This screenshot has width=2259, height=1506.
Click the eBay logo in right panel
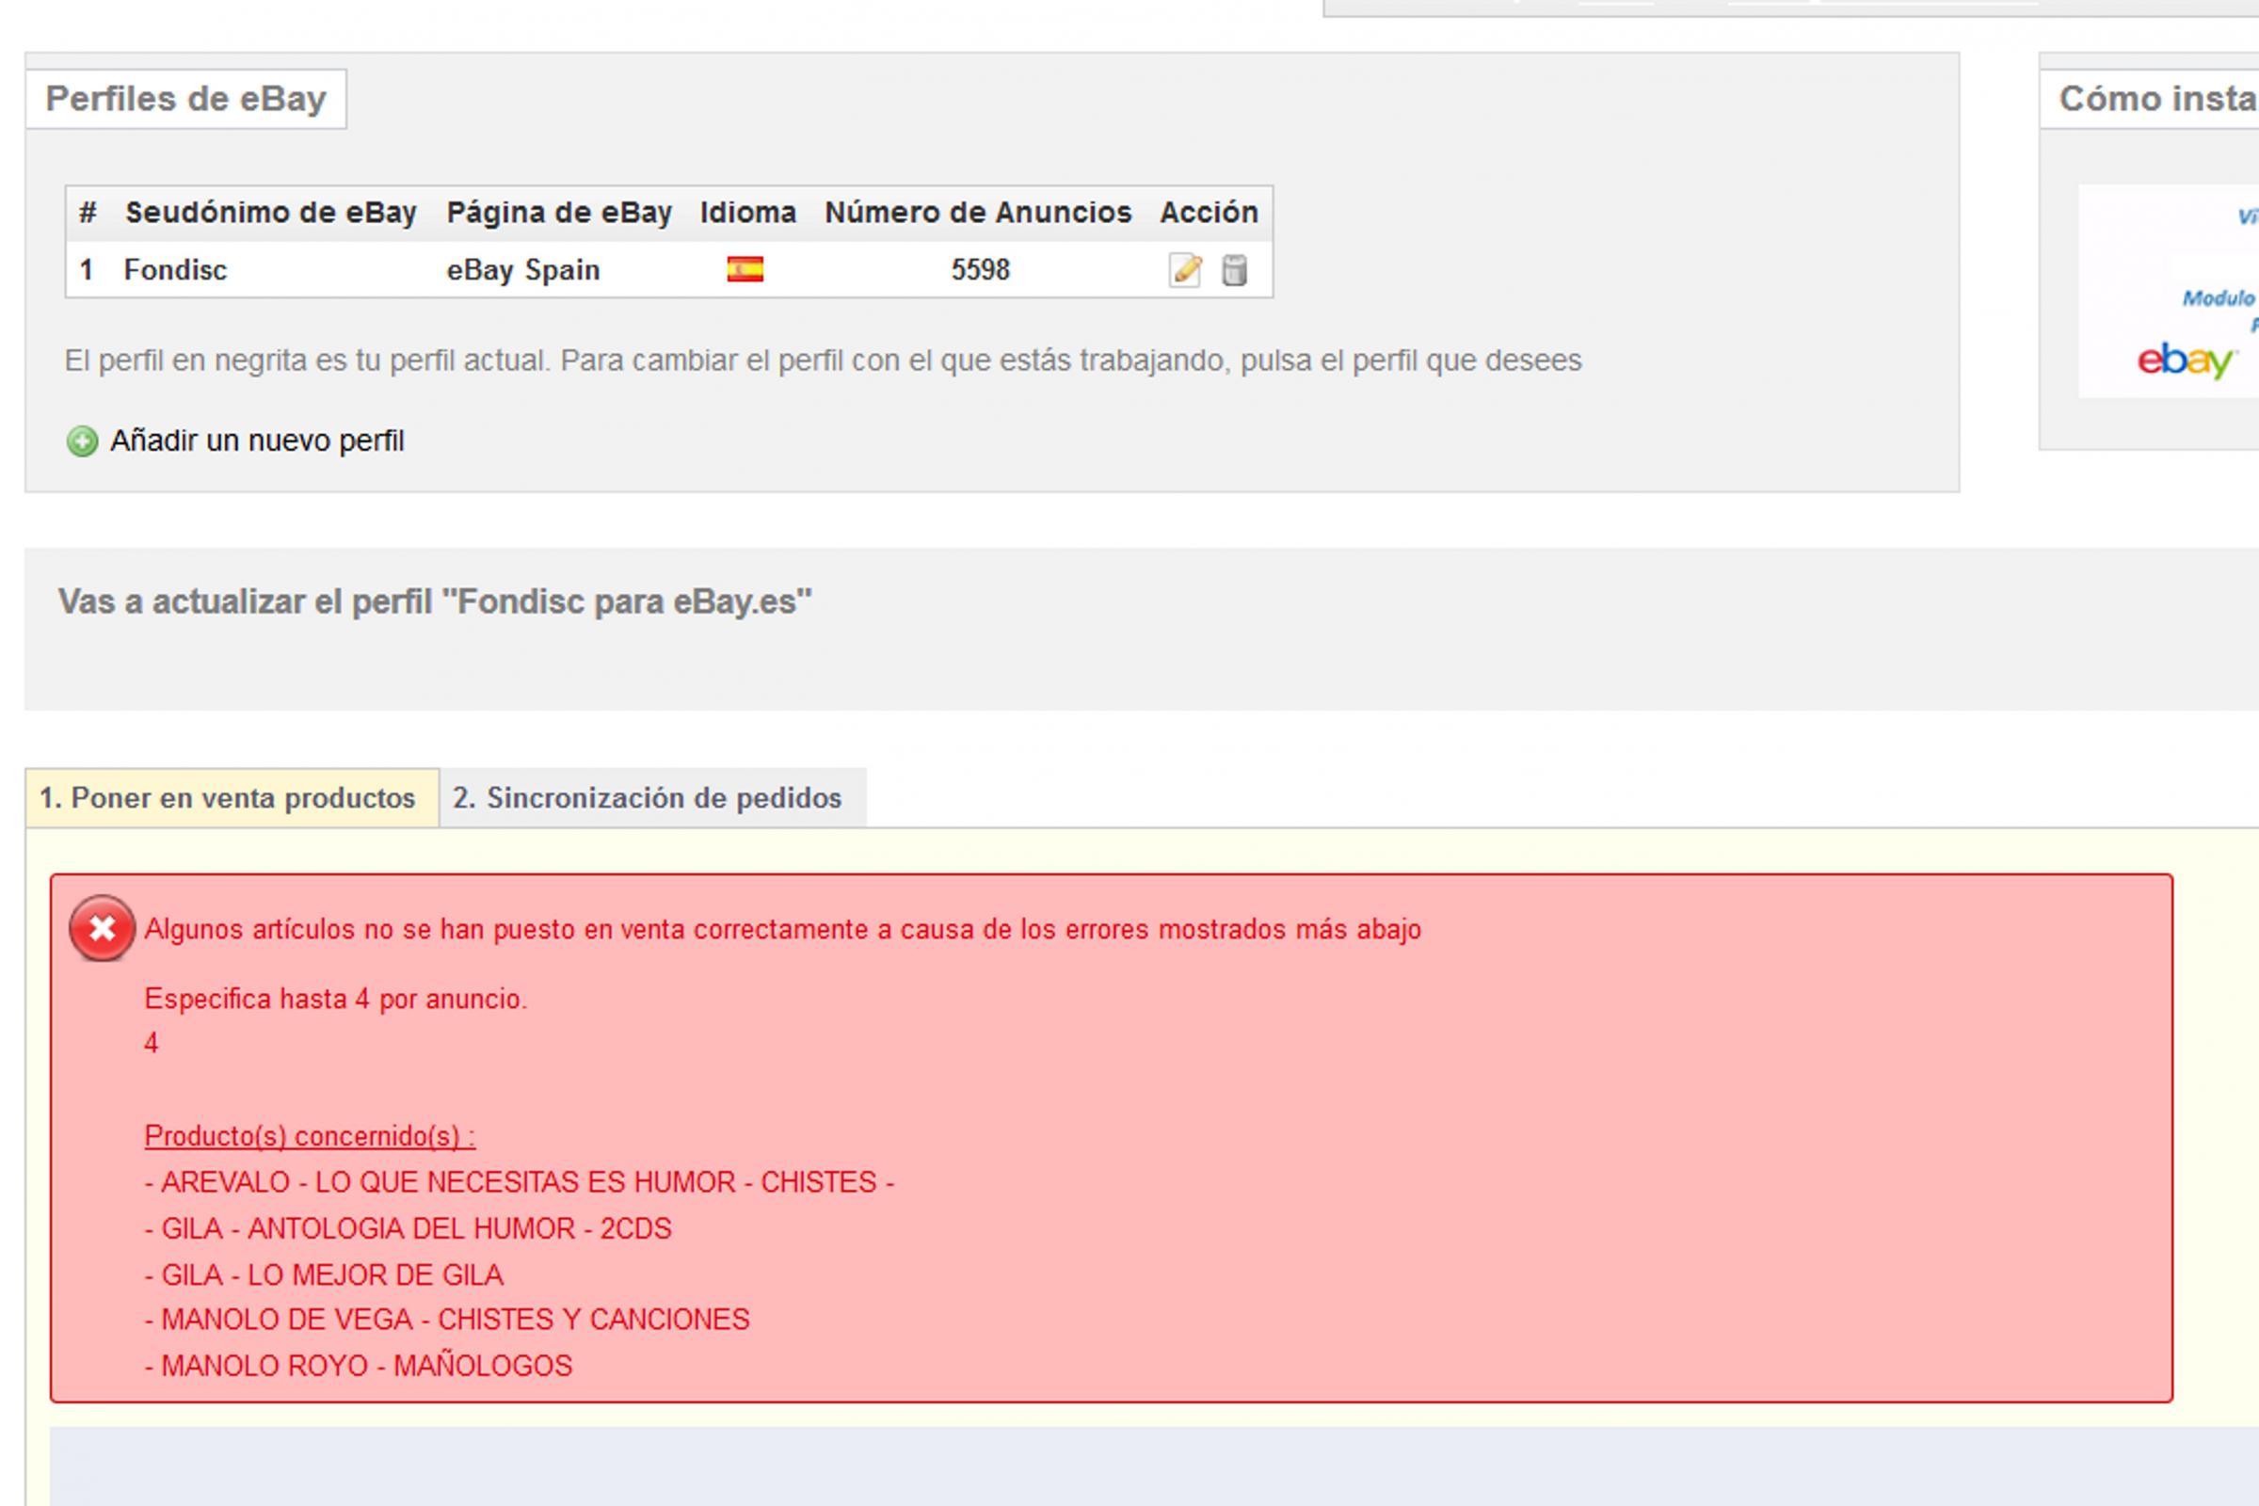[x=2186, y=361]
